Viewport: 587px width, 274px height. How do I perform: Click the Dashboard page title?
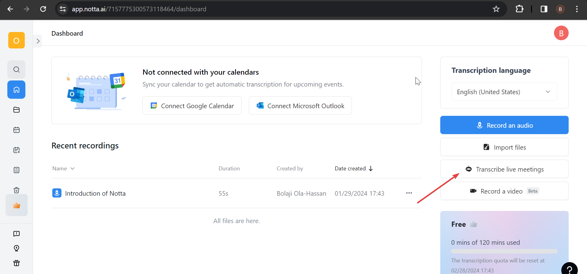tap(67, 33)
